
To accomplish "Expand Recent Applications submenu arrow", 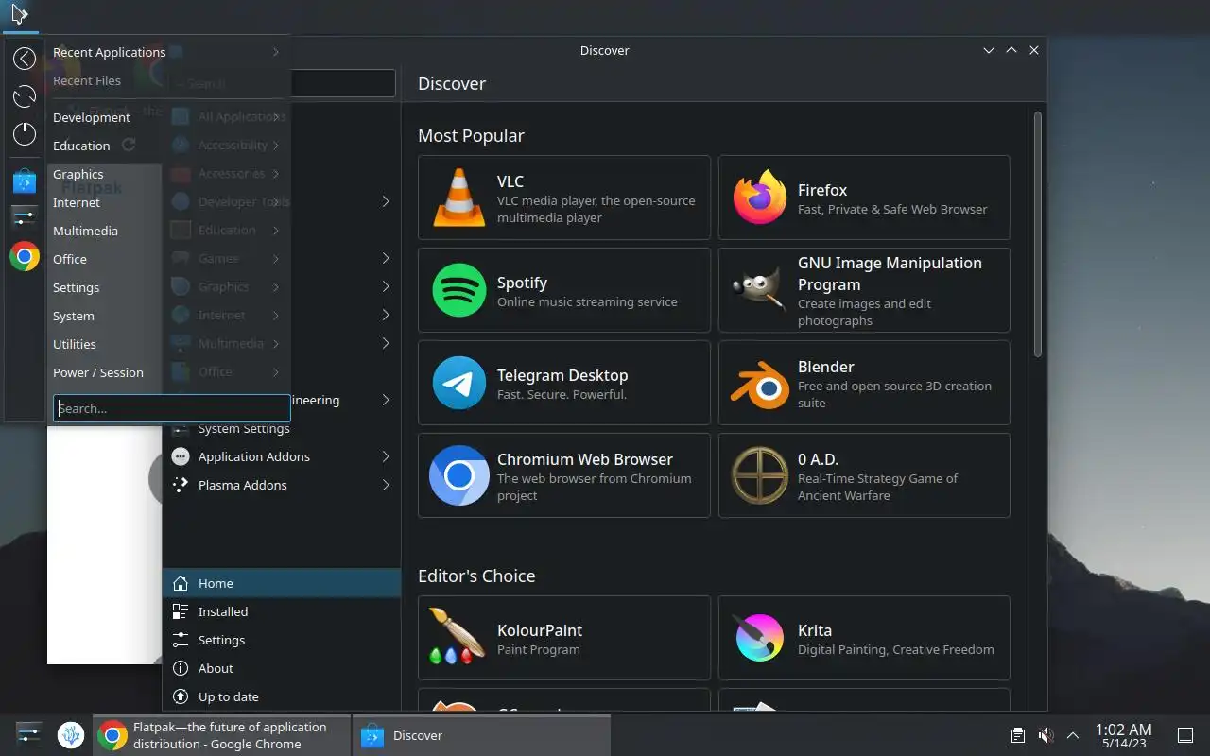I will click(276, 52).
